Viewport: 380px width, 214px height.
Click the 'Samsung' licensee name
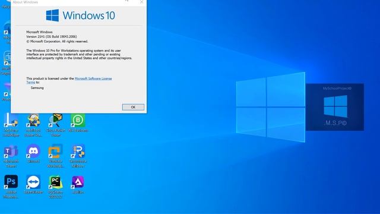point(37,88)
